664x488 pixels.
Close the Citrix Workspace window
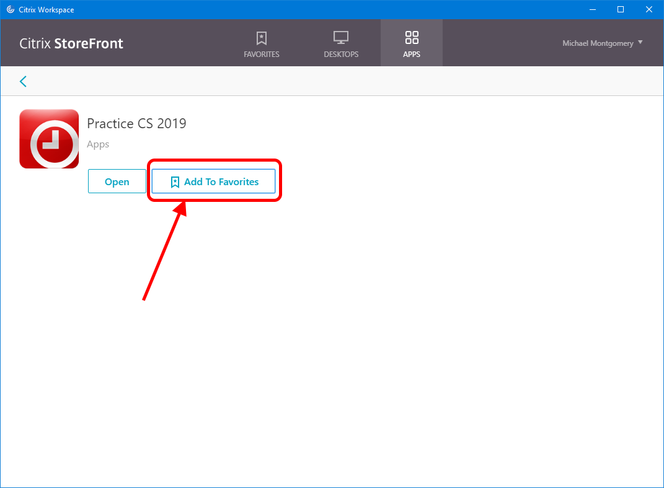[x=649, y=9]
